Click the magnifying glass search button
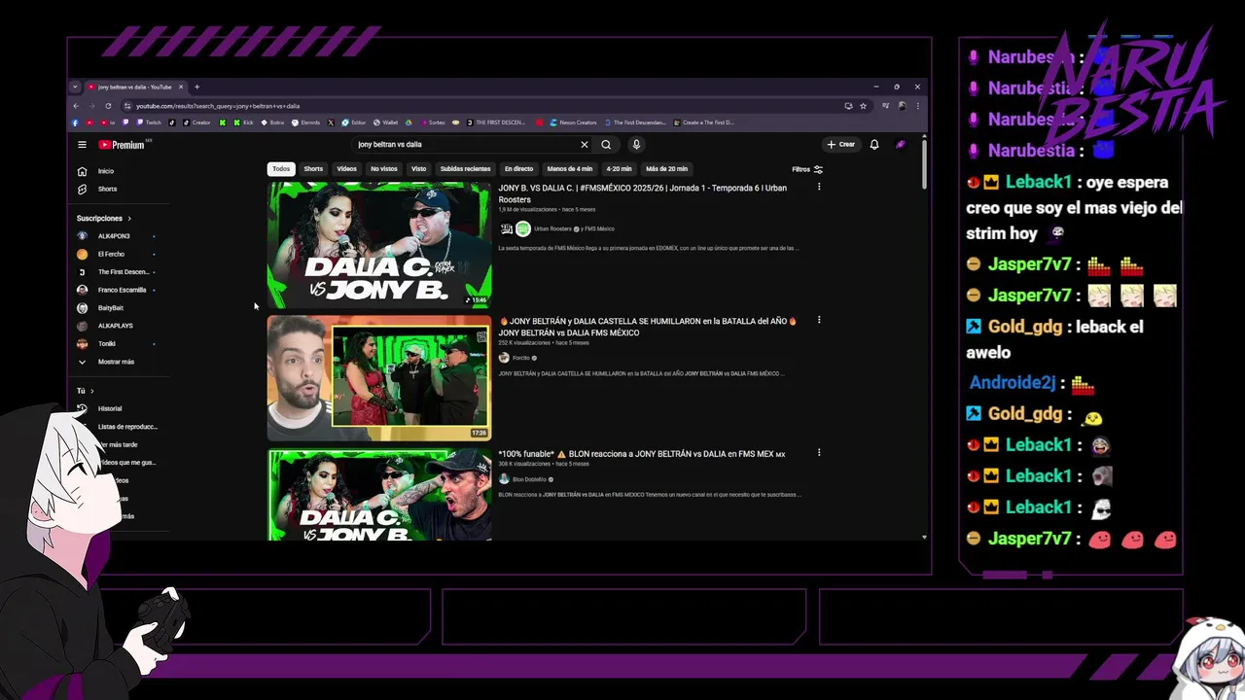Screen dimensions: 1245x700 (606, 145)
